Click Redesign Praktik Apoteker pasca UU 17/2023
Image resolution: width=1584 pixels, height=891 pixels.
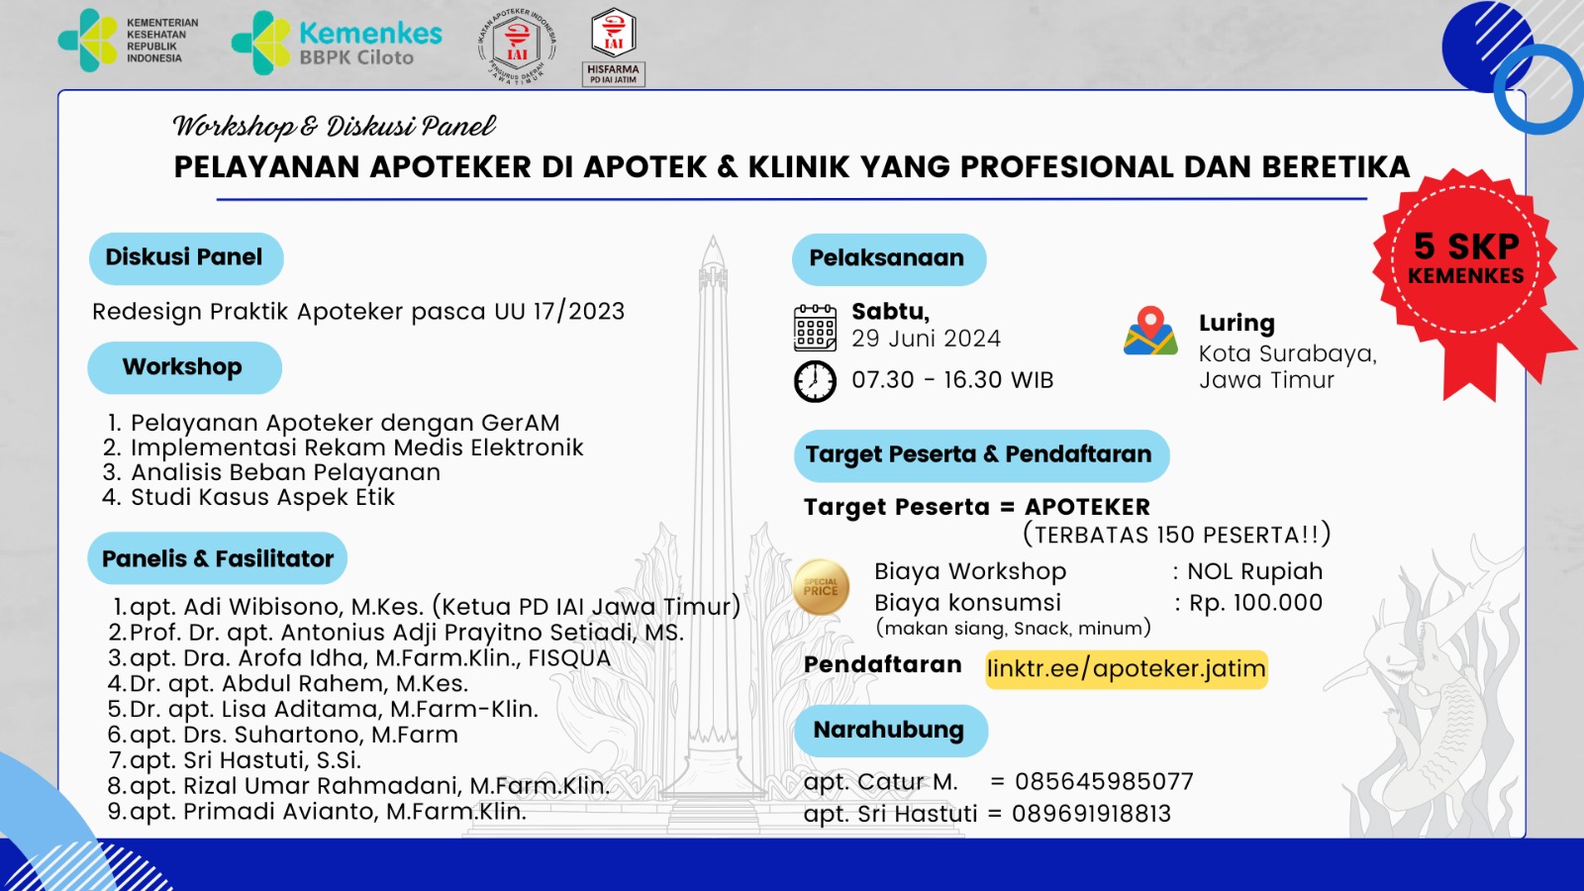pyautogui.click(x=358, y=312)
